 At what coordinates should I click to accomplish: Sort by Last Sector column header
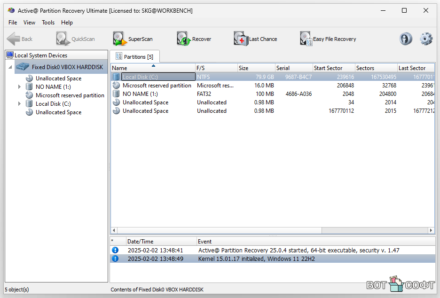coord(416,68)
